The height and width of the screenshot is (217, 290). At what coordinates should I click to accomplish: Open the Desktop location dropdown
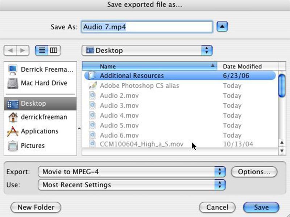click(147, 50)
